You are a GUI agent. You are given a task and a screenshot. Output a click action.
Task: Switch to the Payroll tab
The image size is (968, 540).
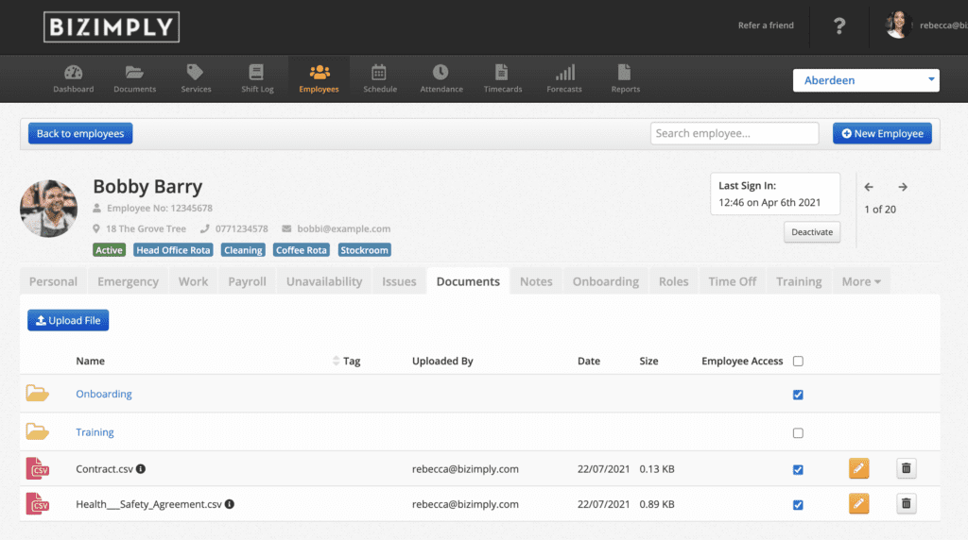click(247, 281)
